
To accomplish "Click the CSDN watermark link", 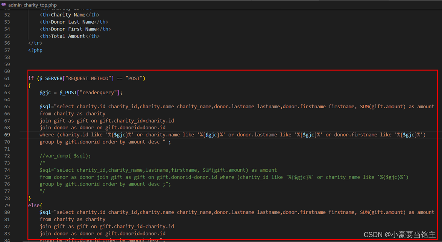I will click(x=373, y=234).
